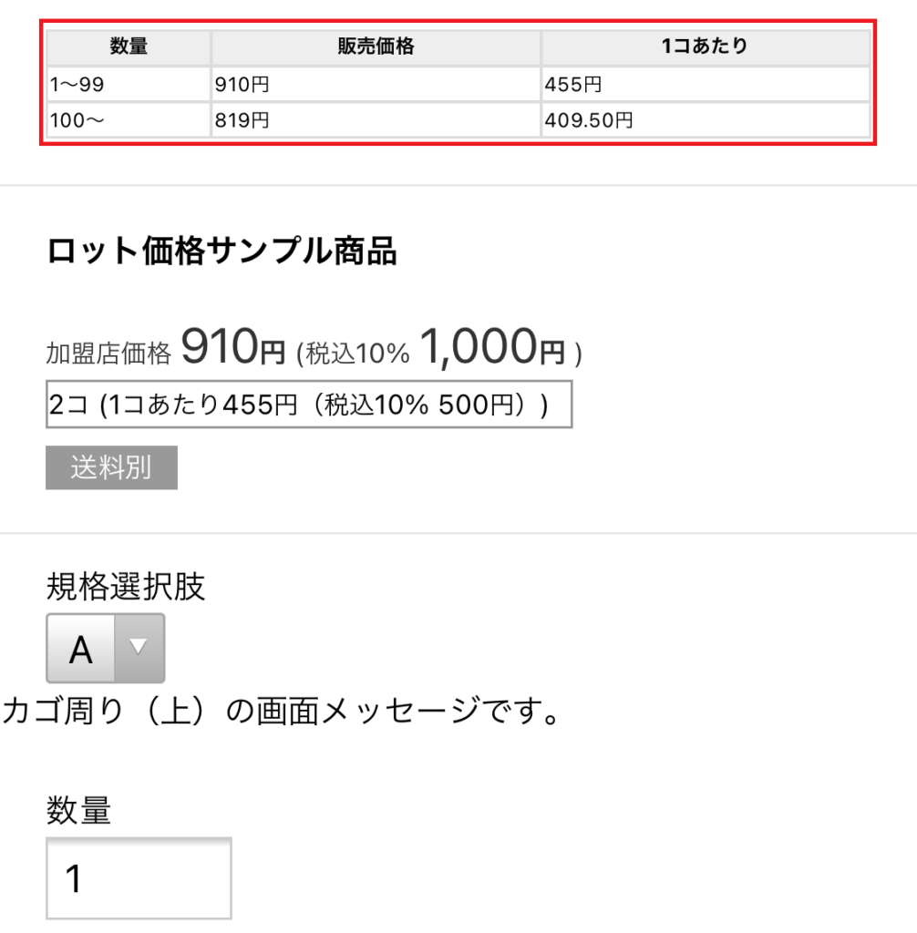Image resolution: width=917 pixels, height=933 pixels.
Task: Click the 455円 per-unit table cell
Action: (x=705, y=85)
